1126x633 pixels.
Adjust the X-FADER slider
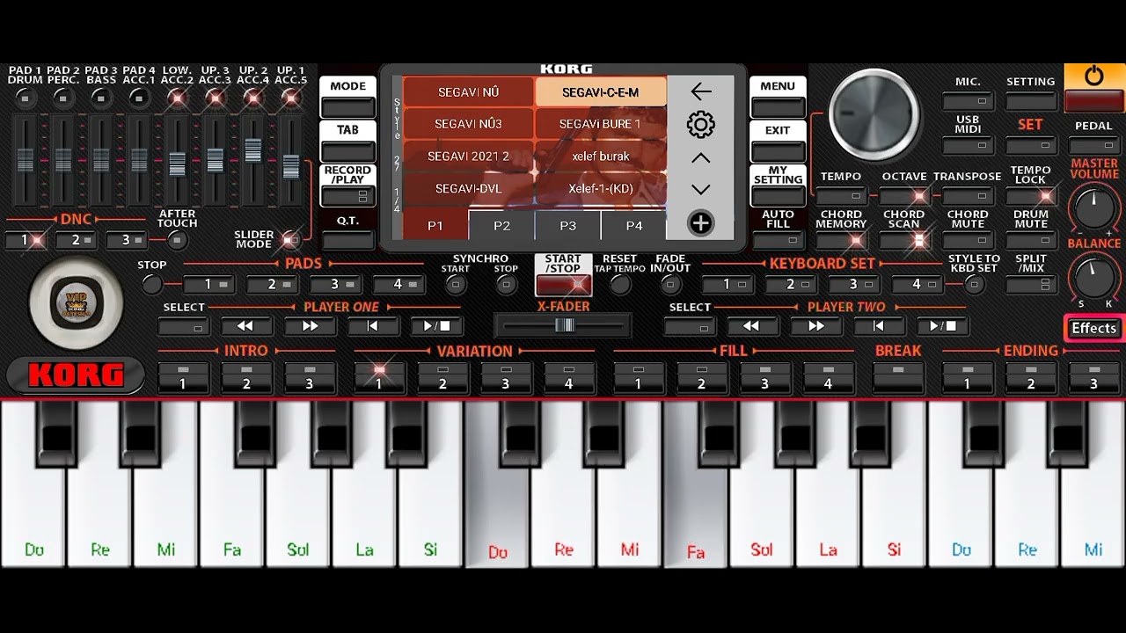[x=564, y=325]
